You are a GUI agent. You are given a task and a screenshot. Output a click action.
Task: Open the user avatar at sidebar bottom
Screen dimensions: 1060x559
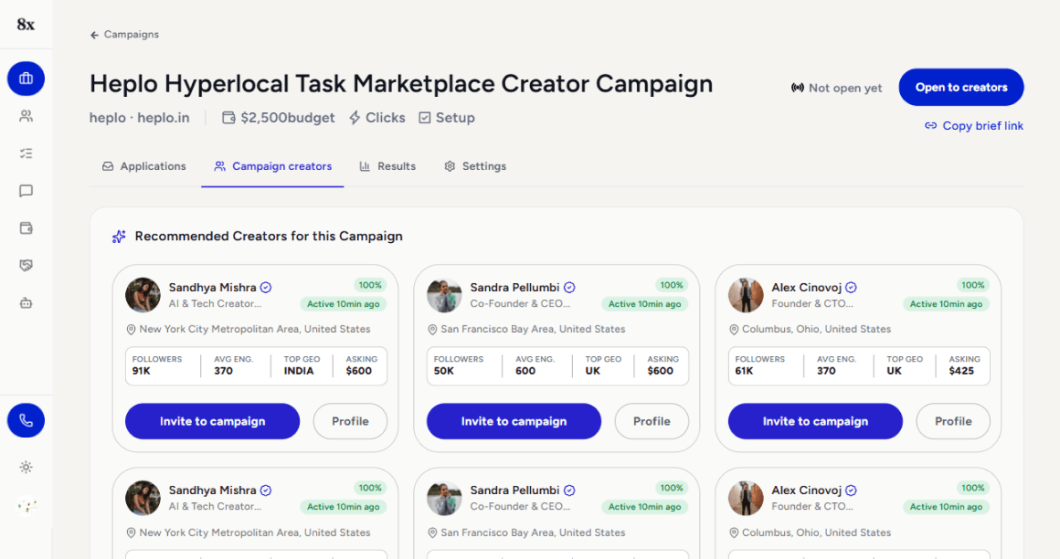(26, 505)
